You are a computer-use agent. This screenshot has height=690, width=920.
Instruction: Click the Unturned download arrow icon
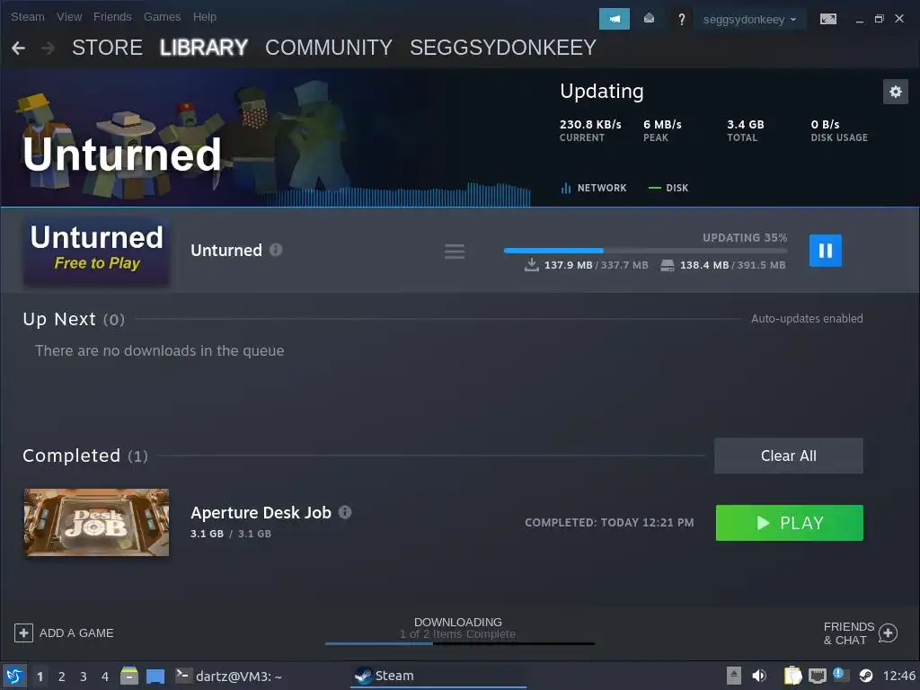pyautogui.click(x=532, y=265)
